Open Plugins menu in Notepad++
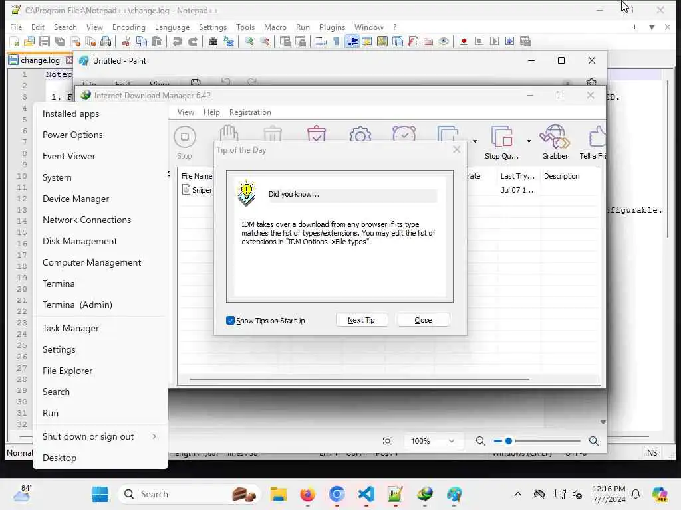 tap(332, 27)
